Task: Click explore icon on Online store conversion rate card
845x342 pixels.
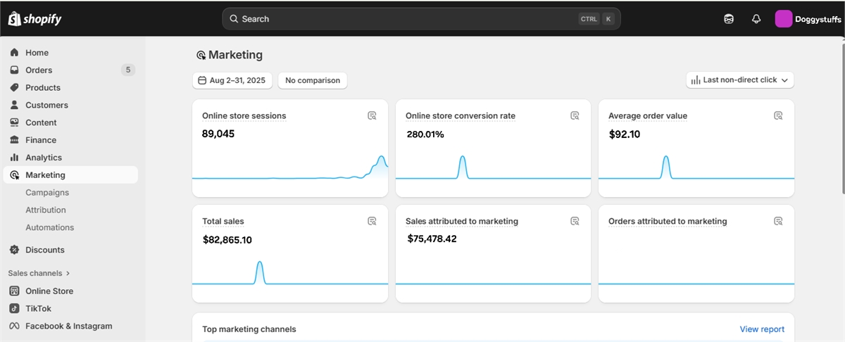Action: pyautogui.click(x=575, y=115)
